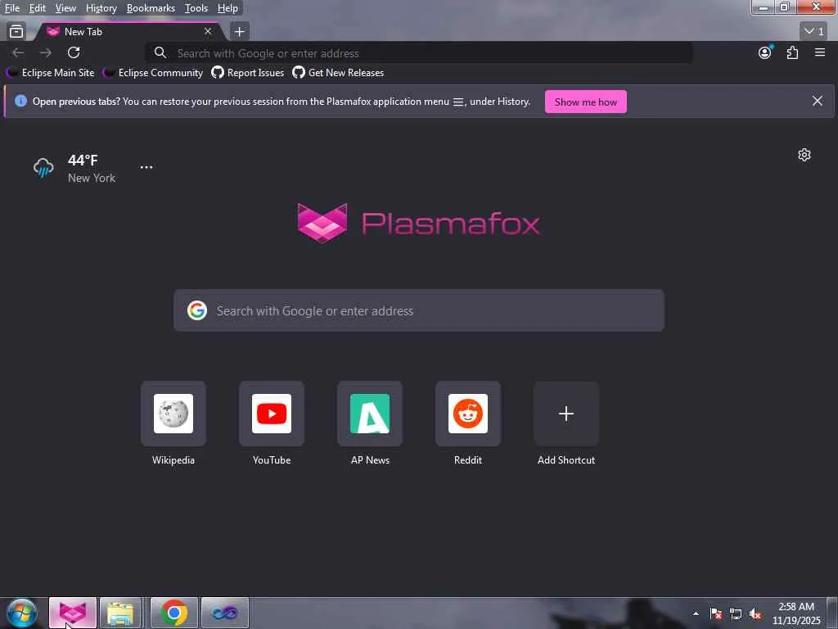The height and width of the screenshot is (629, 838).
Task: Show hidden system tray icons
Action: [x=696, y=613]
